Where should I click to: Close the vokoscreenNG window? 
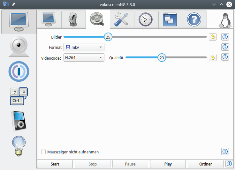pos(229,5)
